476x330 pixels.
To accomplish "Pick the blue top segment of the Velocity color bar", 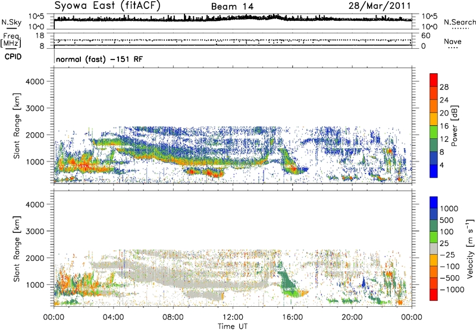I will [434, 203].
